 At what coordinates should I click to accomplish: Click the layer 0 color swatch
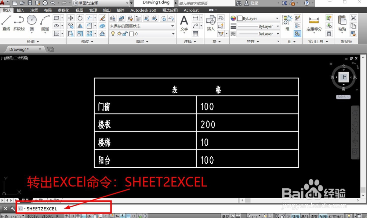coord(131,34)
